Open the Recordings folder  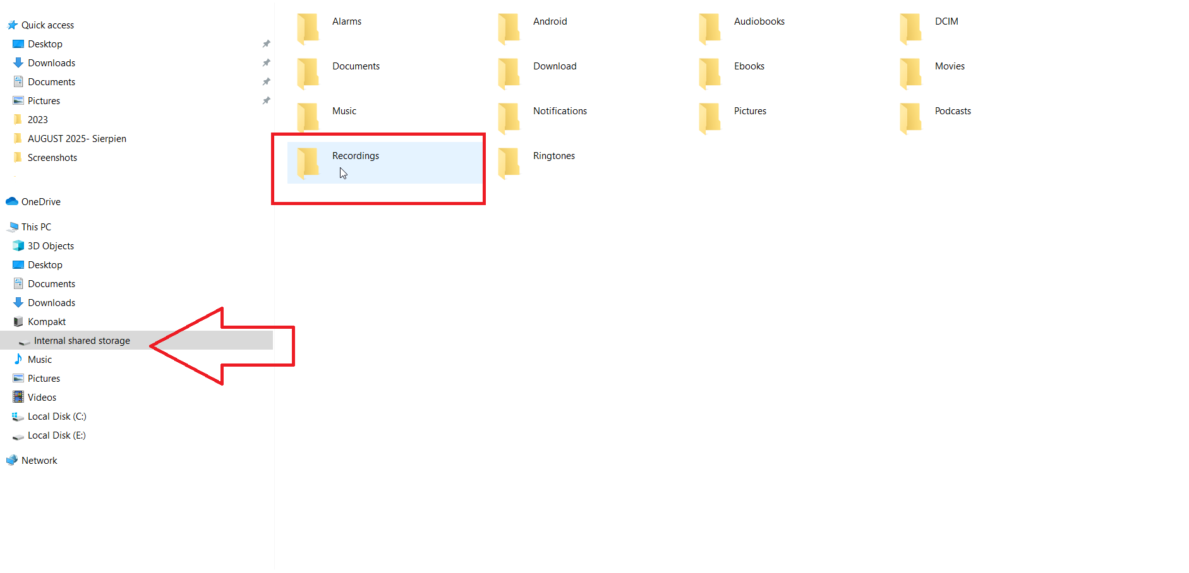(x=355, y=156)
